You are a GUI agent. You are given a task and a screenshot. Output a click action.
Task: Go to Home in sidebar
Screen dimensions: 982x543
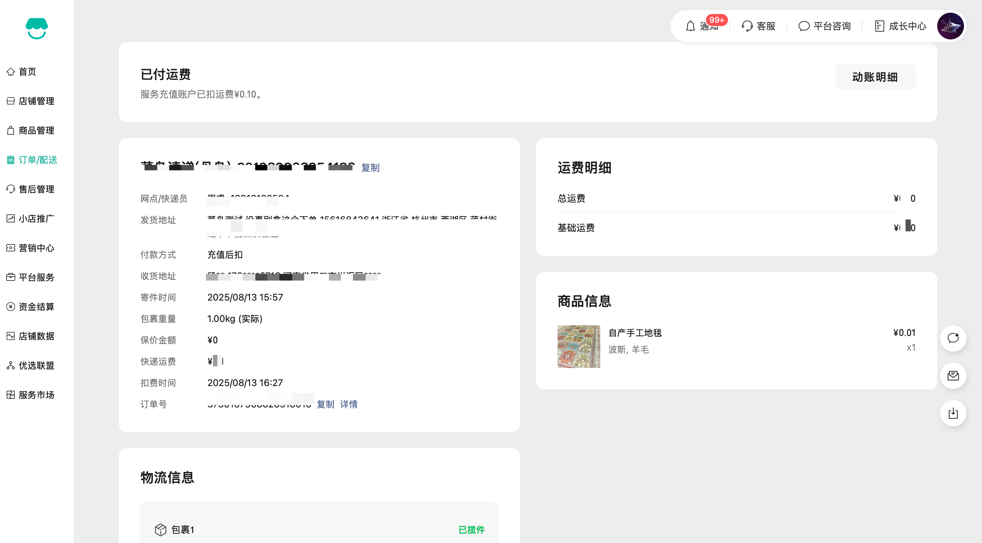[x=27, y=71]
